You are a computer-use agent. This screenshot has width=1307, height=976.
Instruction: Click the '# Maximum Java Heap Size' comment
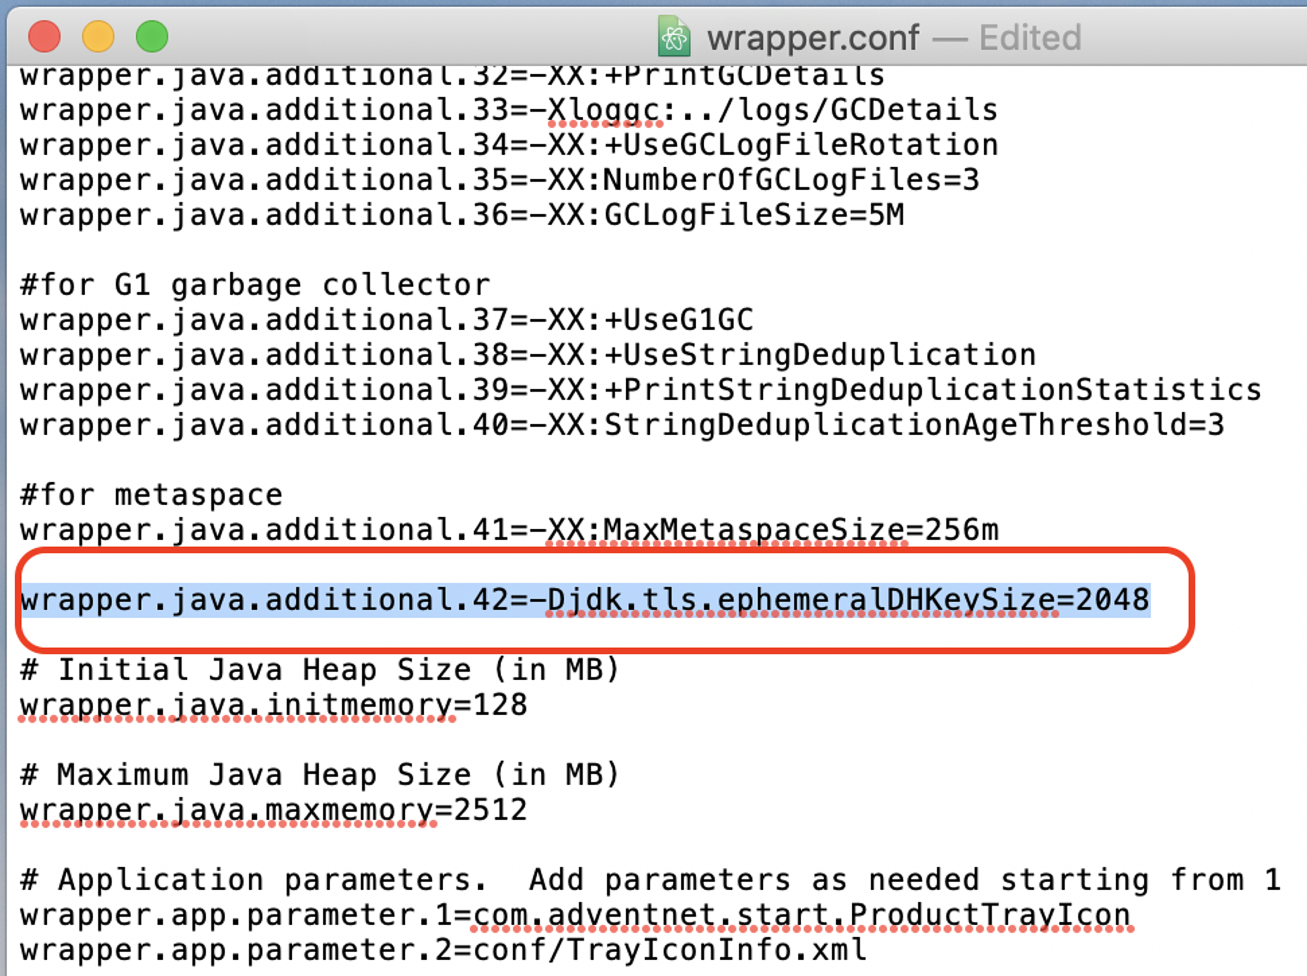pos(320,775)
